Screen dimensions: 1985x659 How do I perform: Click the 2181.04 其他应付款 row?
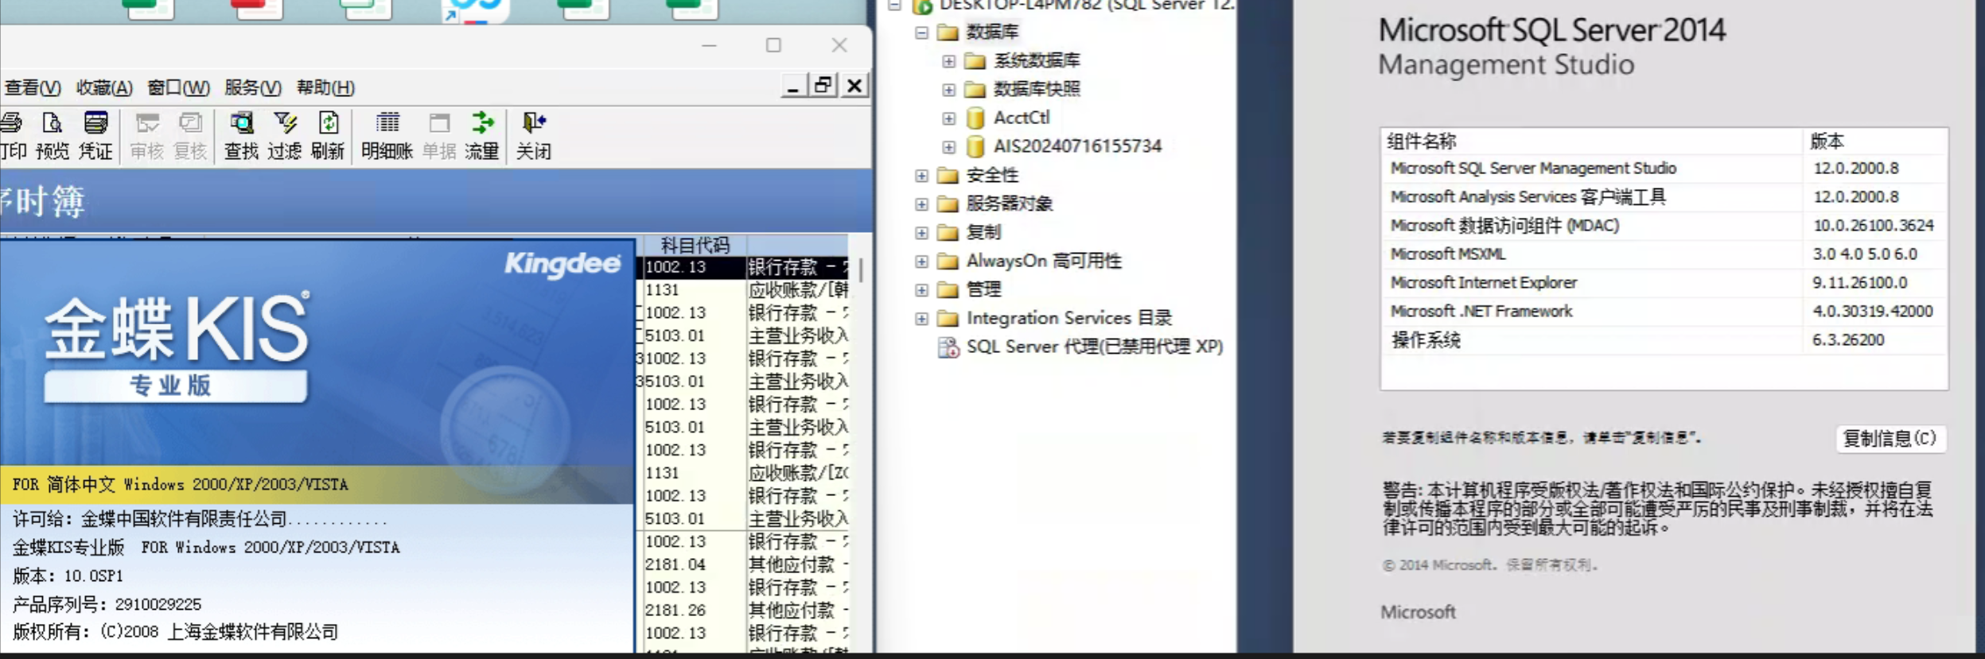[x=746, y=565]
